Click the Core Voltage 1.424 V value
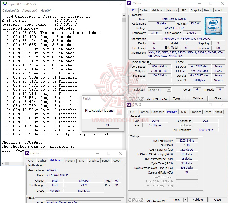This screenshot has width=228, height=203. coord(191,33)
